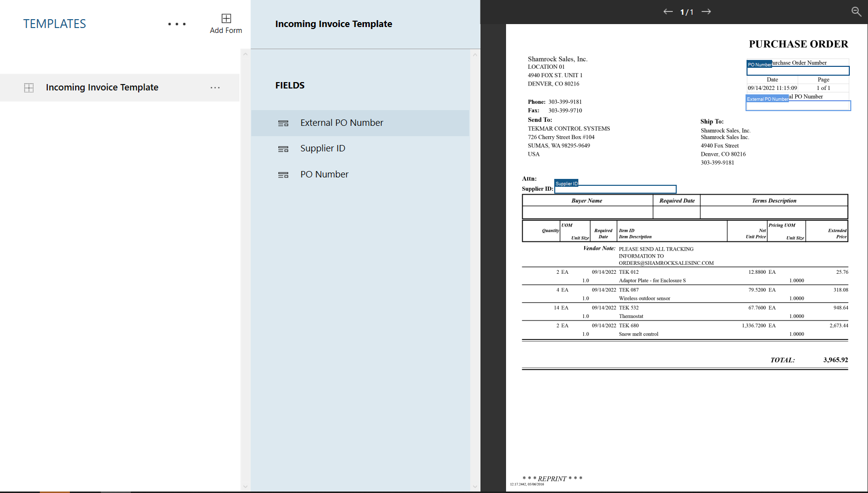Viewport: 868px width, 493px height.
Task: Click the PO Number tag on the purchase order document
Action: coord(759,64)
